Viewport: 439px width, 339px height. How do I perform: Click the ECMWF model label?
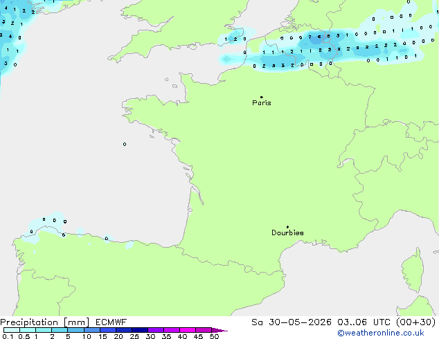[111, 322]
